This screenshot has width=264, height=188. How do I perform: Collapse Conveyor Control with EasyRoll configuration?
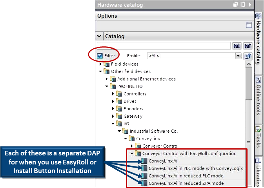(x=132, y=153)
